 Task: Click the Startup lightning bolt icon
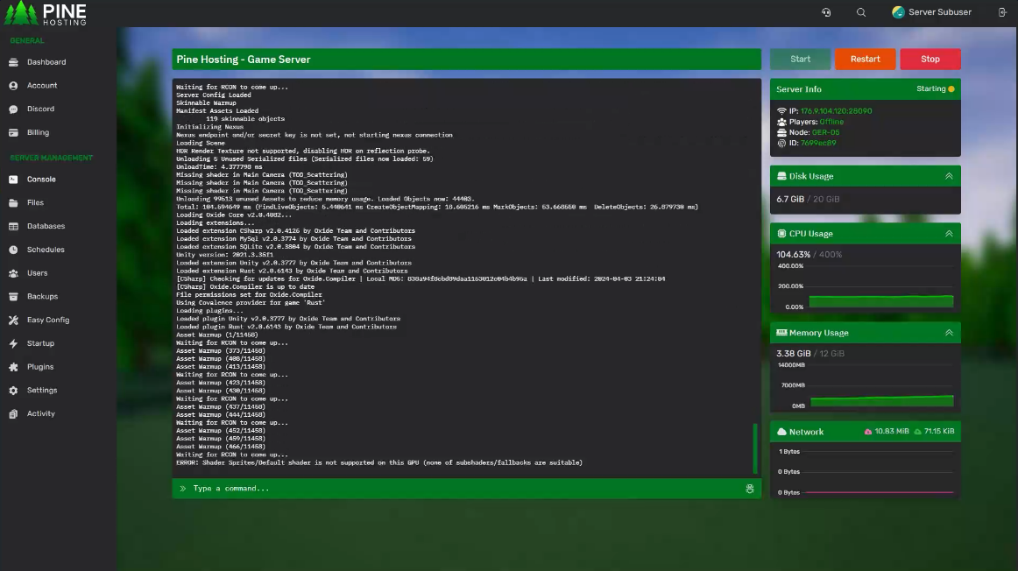[13, 343]
